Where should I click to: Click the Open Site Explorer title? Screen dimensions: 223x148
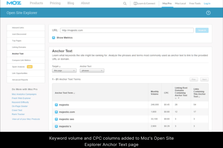tap(22, 13)
